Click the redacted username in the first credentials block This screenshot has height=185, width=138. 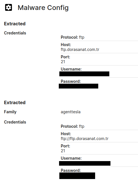coord(84,74)
